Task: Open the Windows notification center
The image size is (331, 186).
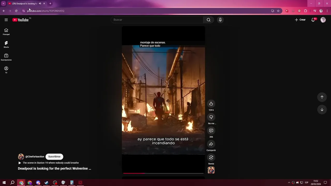Action: [326, 183]
